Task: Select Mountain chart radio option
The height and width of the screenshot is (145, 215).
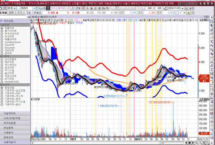Action: pos(2,48)
